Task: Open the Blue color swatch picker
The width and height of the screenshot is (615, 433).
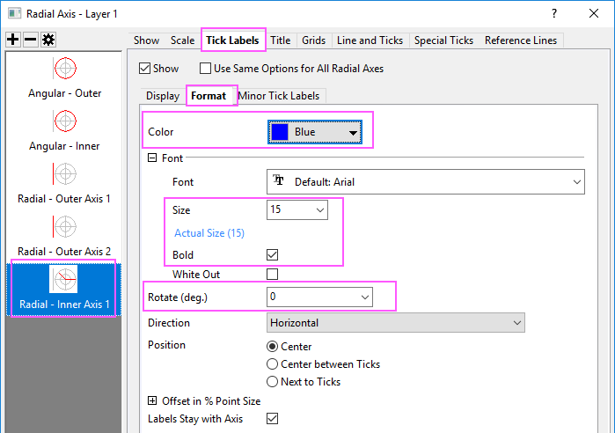Action: point(316,133)
